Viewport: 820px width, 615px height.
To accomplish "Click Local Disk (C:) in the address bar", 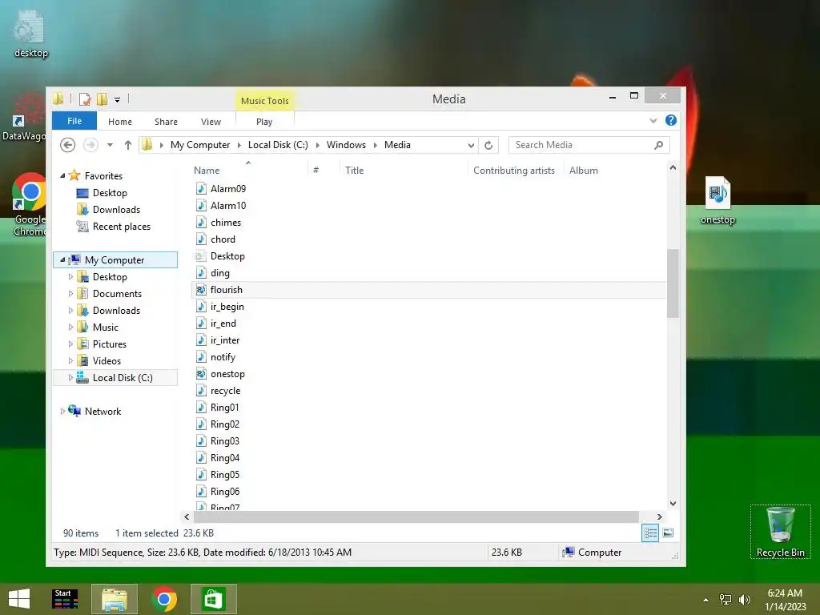I will pos(278,145).
